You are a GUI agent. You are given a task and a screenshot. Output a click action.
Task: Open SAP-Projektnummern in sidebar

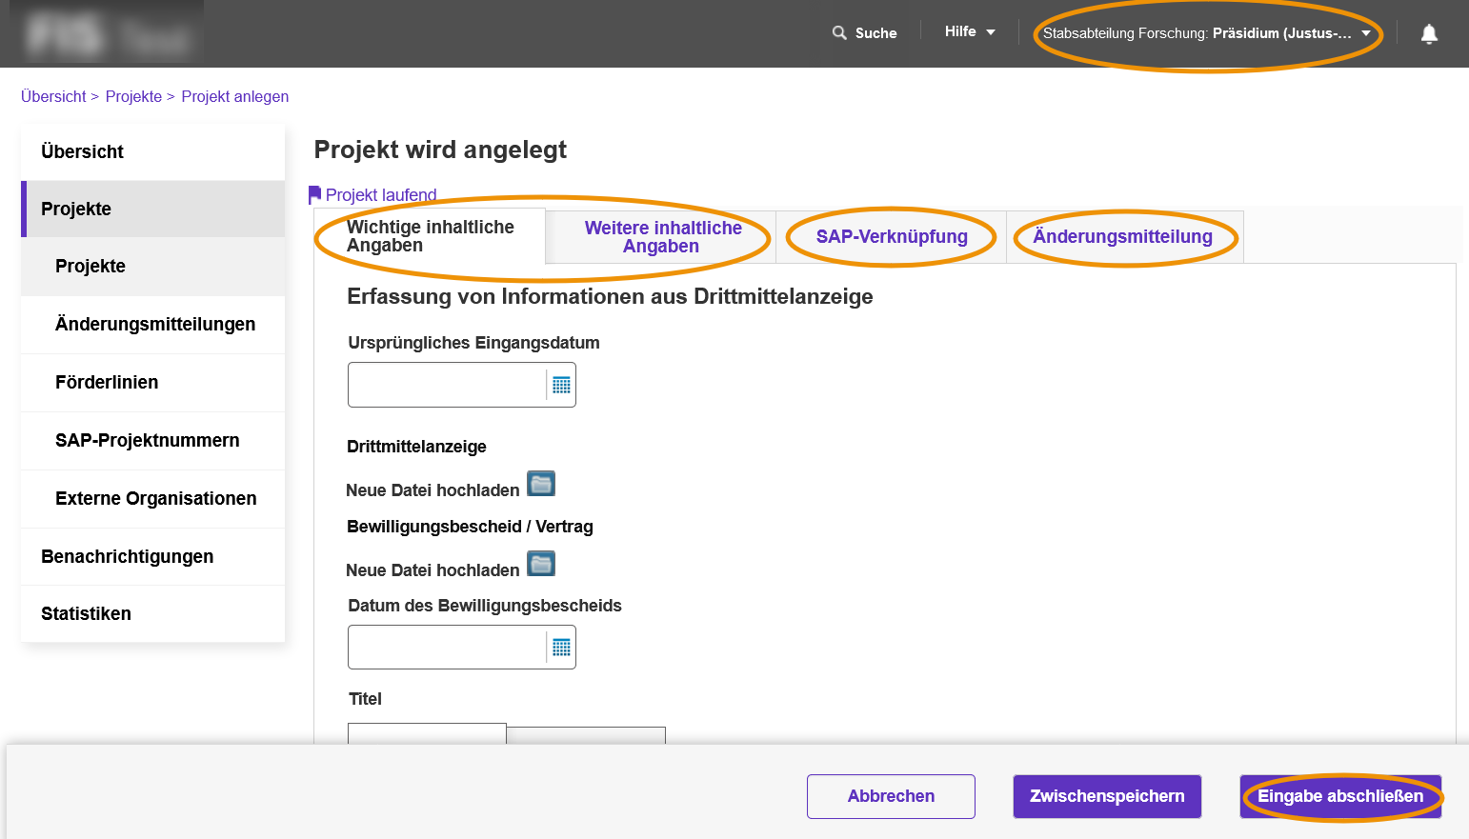(x=152, y=441)
